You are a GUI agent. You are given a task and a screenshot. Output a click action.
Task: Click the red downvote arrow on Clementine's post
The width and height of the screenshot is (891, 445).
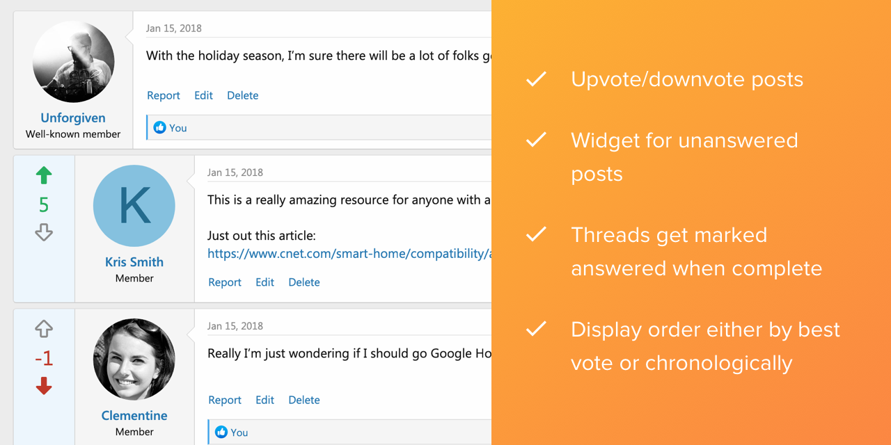coord(44,386)
